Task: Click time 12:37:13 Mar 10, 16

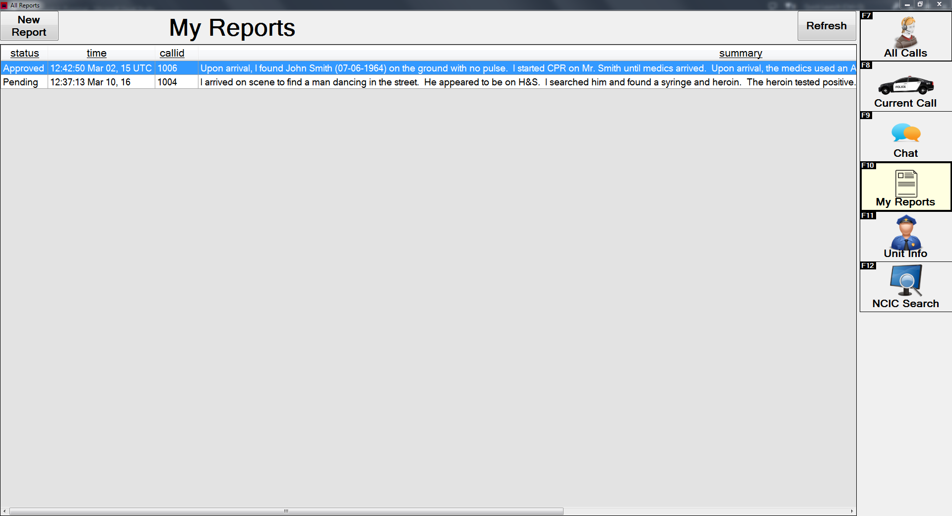Action: (101, 82)
